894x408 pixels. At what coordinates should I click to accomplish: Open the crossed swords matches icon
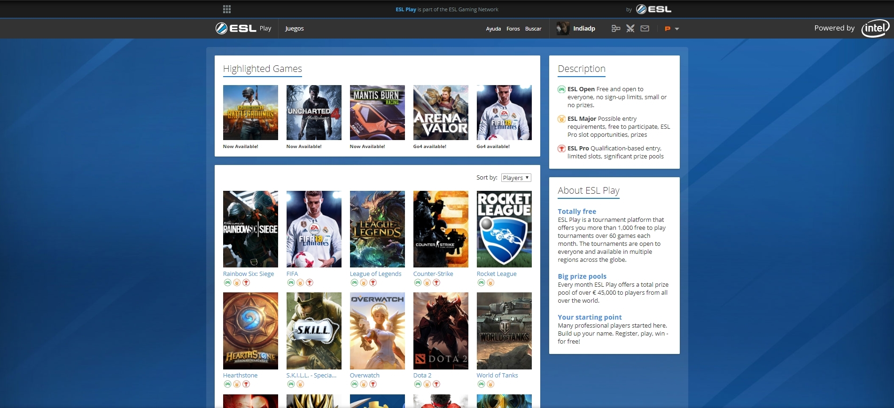click(630, 29)
